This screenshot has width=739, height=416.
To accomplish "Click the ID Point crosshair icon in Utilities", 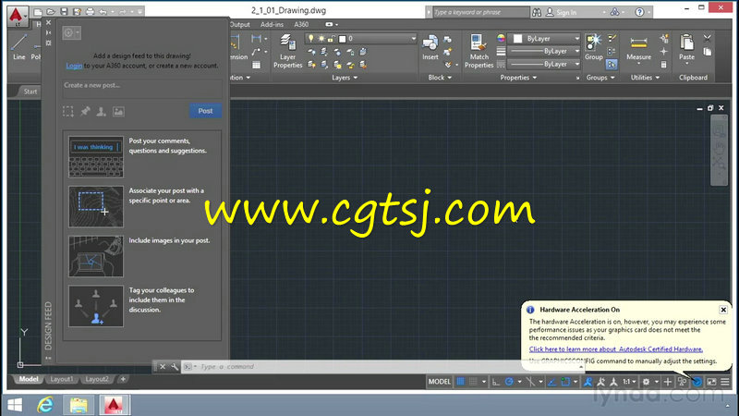I will (663, 52).
